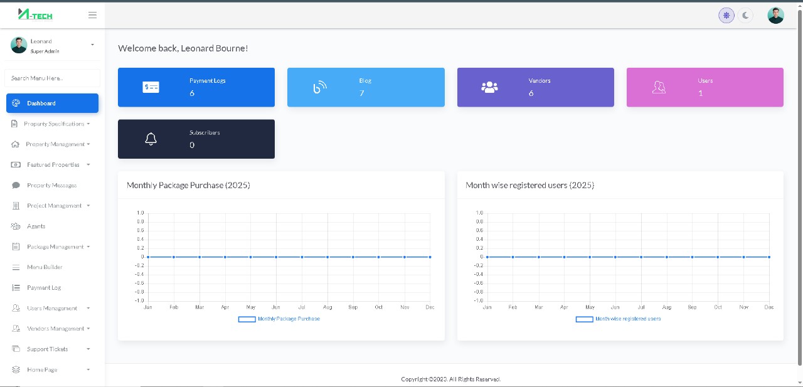Click the Payment Logs card icon

[151, 87]
